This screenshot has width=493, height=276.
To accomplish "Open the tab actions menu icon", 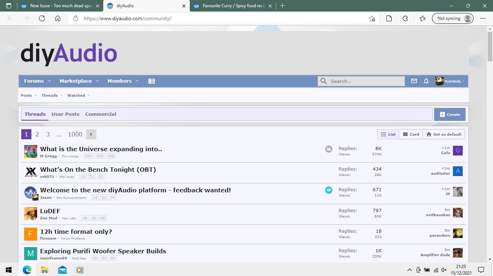I will point(9,6).
